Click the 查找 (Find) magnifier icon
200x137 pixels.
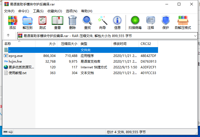(x=87, y=20)
